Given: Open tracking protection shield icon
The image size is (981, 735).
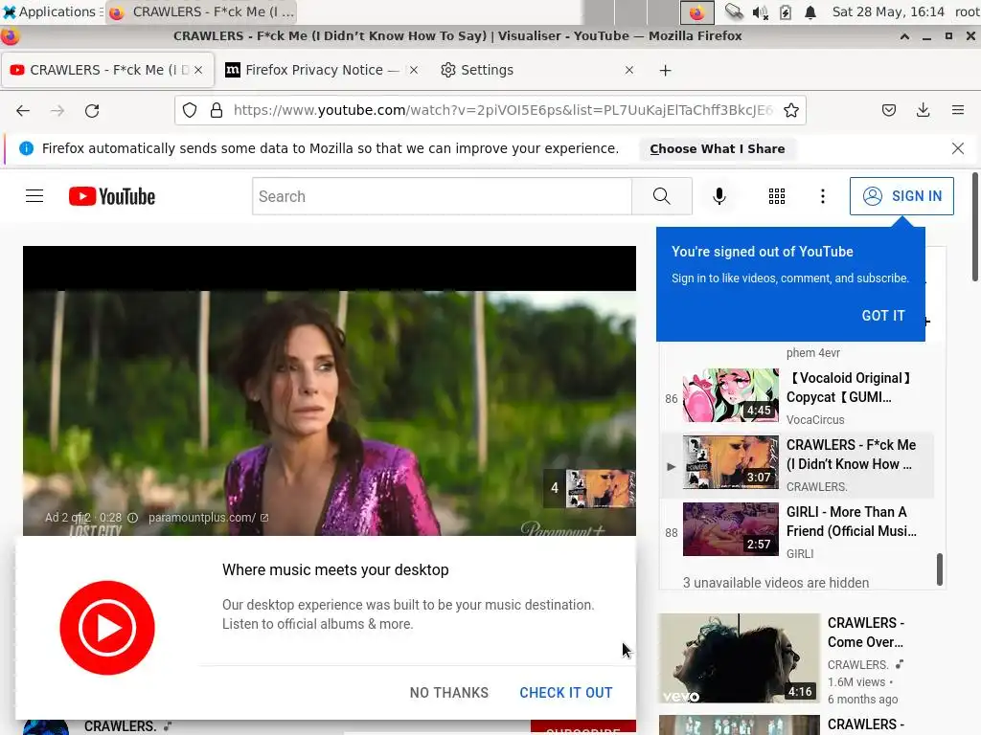Looking at the screenshot, I should point(190,111).
